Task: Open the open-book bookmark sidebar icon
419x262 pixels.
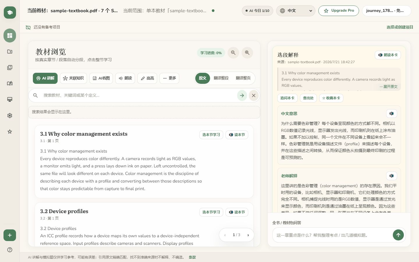Action: coord(10,84)
